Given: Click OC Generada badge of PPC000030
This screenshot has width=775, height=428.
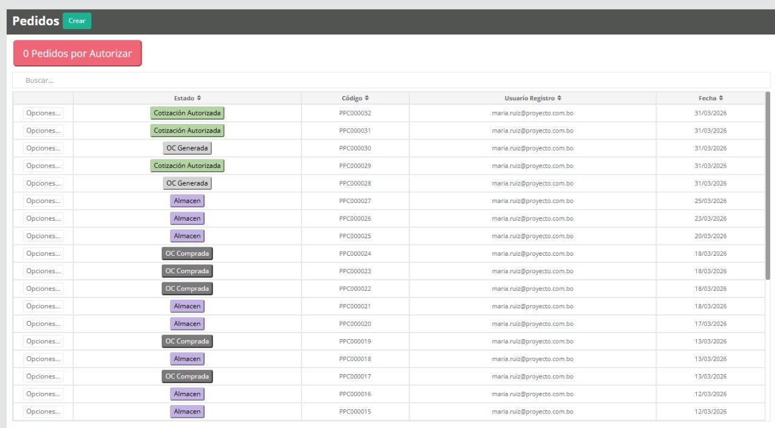Looking at the screenshot, I should [187, 148].
